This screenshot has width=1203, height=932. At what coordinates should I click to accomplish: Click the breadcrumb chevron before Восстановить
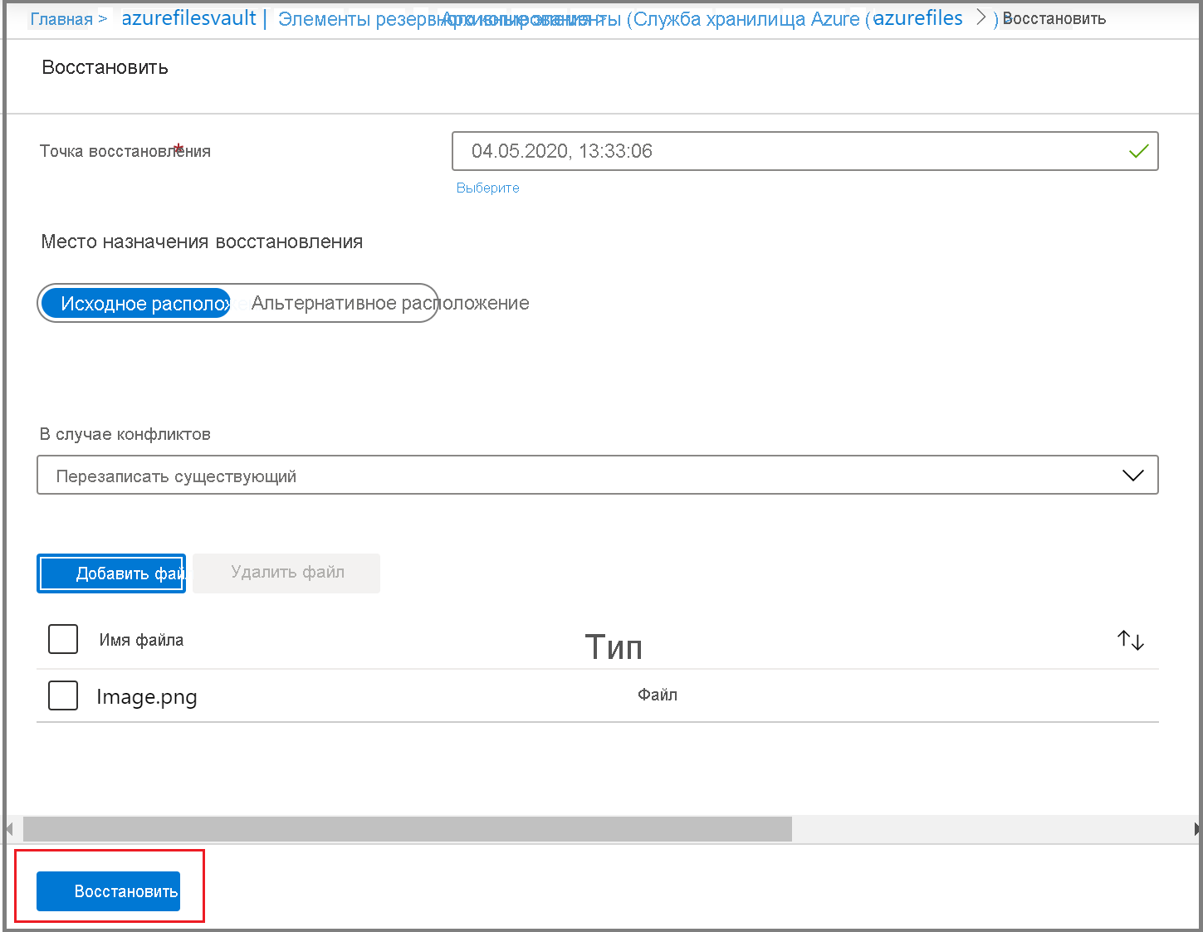tap(981, 18)
